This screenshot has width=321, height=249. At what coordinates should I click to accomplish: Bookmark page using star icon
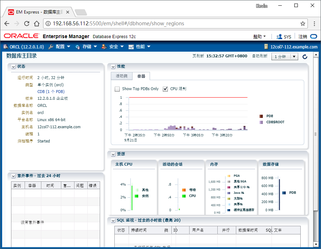tap(303, 24)
